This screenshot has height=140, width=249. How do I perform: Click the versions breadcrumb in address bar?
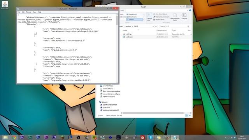[x=128, y=26]
